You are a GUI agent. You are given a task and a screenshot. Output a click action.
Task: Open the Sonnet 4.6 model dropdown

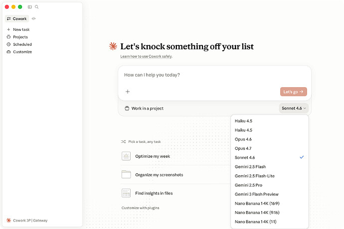click(x=294, y=108)
